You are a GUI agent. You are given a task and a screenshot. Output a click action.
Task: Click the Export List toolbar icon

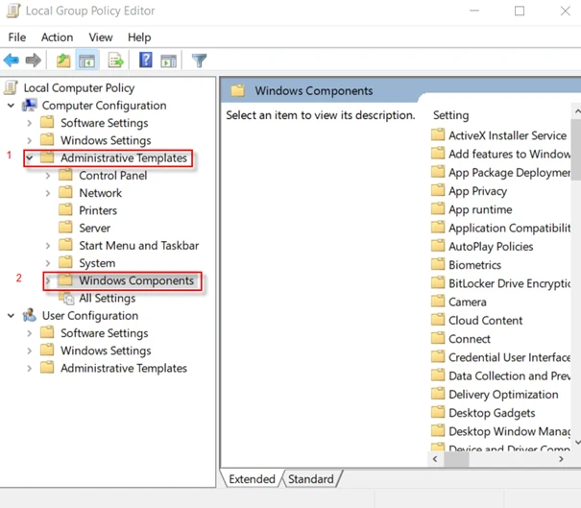pyautogui.click(x=116, y=60)
